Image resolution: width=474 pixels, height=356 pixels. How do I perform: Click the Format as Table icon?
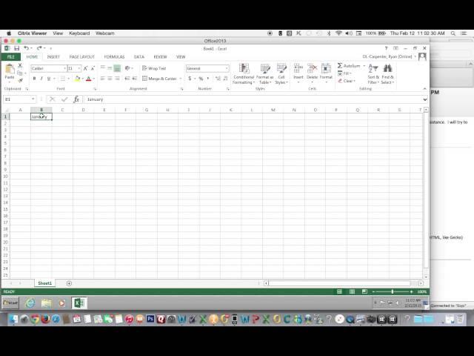265,69
